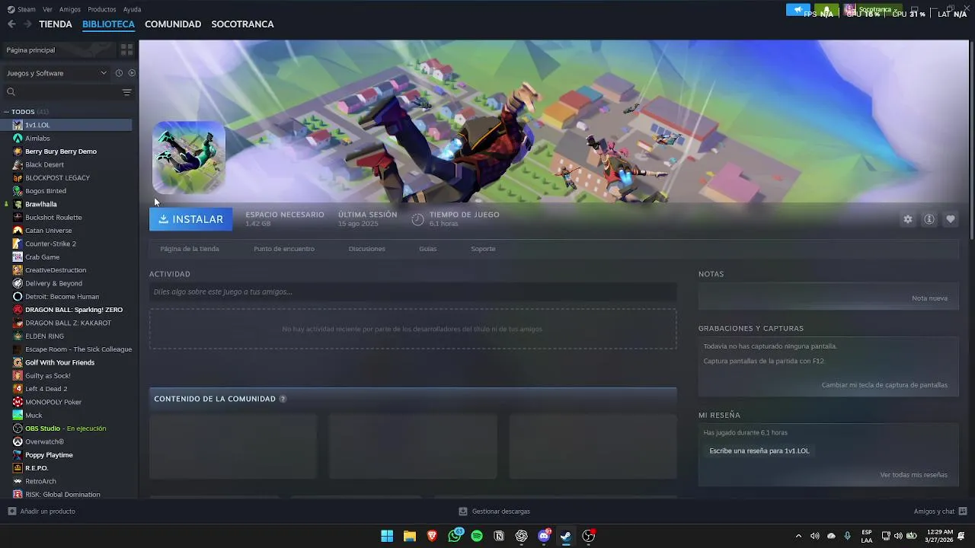Open Gestionar descargas

[494, 511]
